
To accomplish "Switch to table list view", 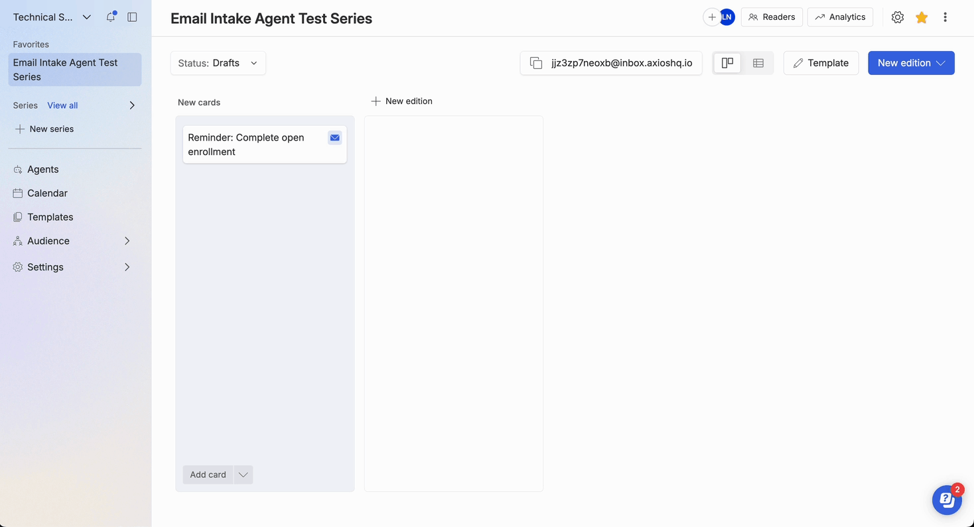I will [x=758, y=63].
